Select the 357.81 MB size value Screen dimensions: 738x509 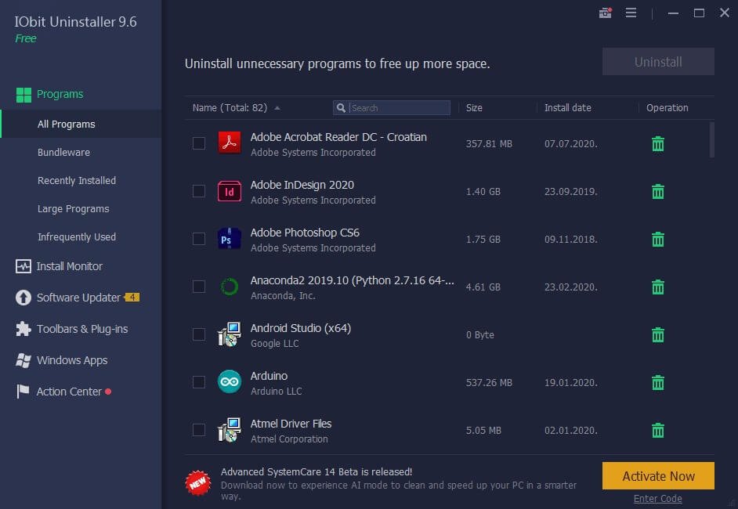pyautogui.click(x=489, y=143)
